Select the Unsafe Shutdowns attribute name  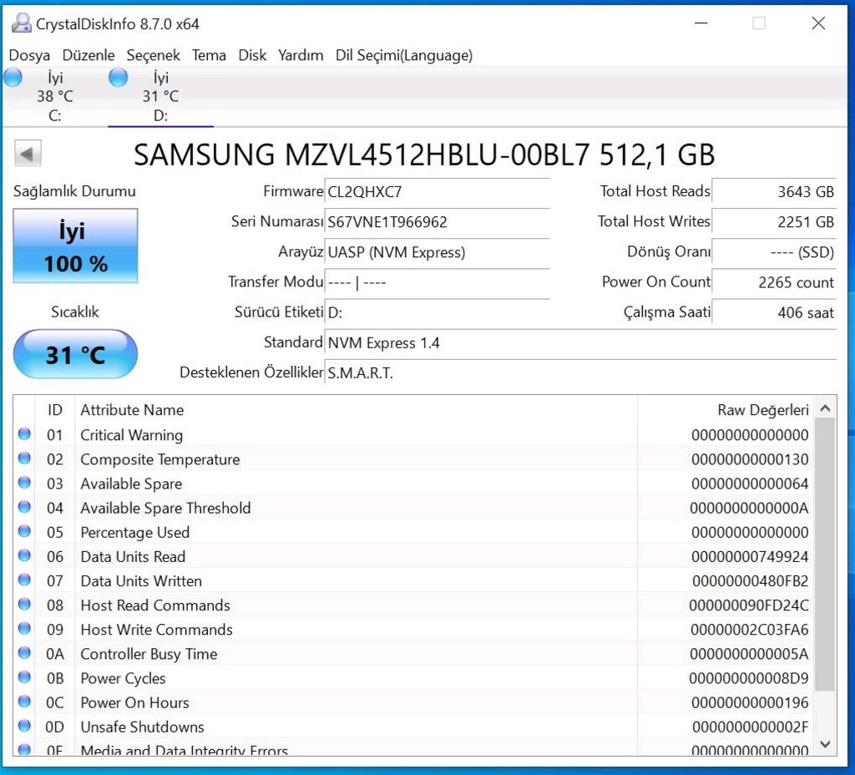click(142, 727)
